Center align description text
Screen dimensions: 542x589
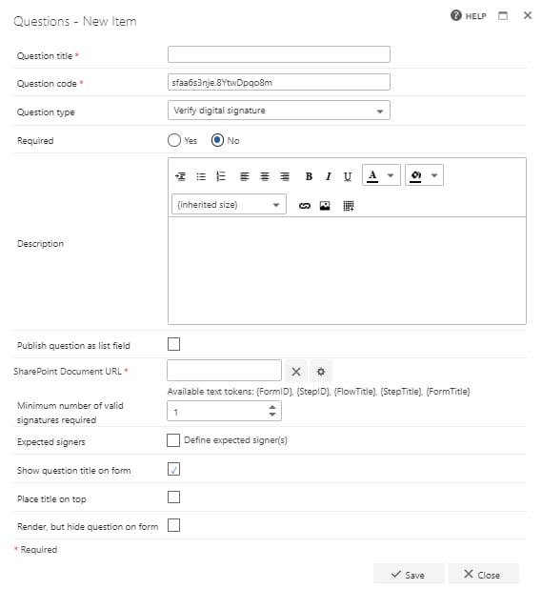(x=265, y=176)
